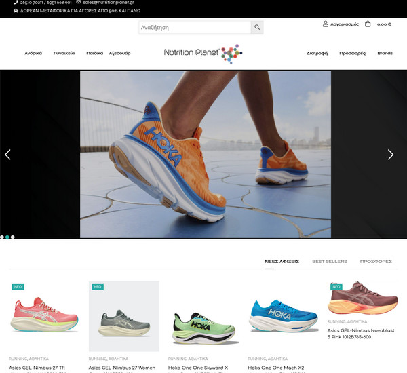This screenshot has height=373, width=407.
Task: Click the account user icon
Action: 325,24
